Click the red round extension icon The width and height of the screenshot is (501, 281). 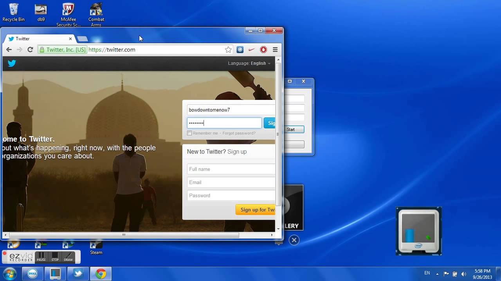[263, 50]
